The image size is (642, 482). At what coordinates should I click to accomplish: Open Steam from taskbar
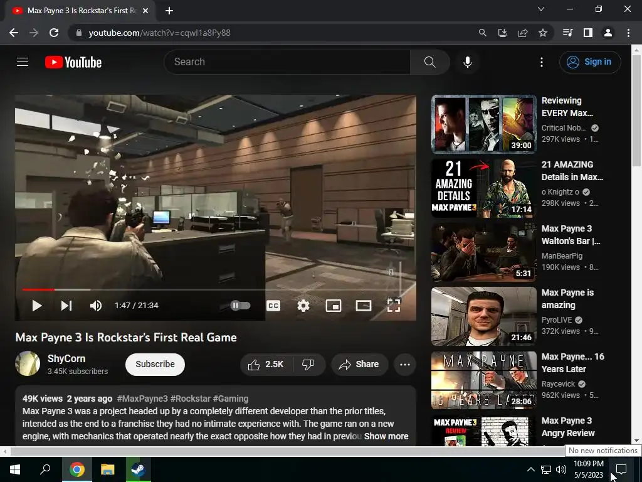pyautogui.click(x=138, y=469)
